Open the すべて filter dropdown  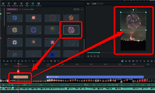point(76,9)
